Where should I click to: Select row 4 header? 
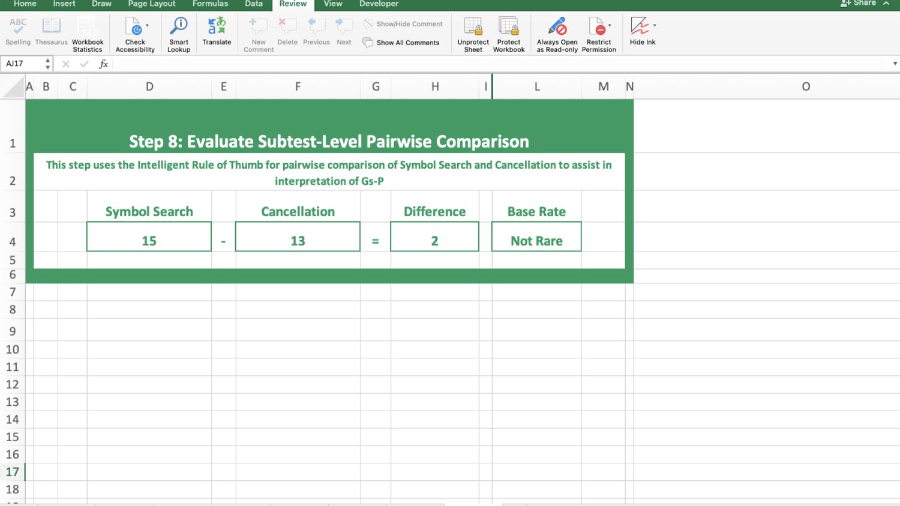click(x=12, y=241)
